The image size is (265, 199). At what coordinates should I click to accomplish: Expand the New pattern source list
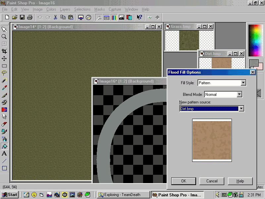[x=241, y=109]
